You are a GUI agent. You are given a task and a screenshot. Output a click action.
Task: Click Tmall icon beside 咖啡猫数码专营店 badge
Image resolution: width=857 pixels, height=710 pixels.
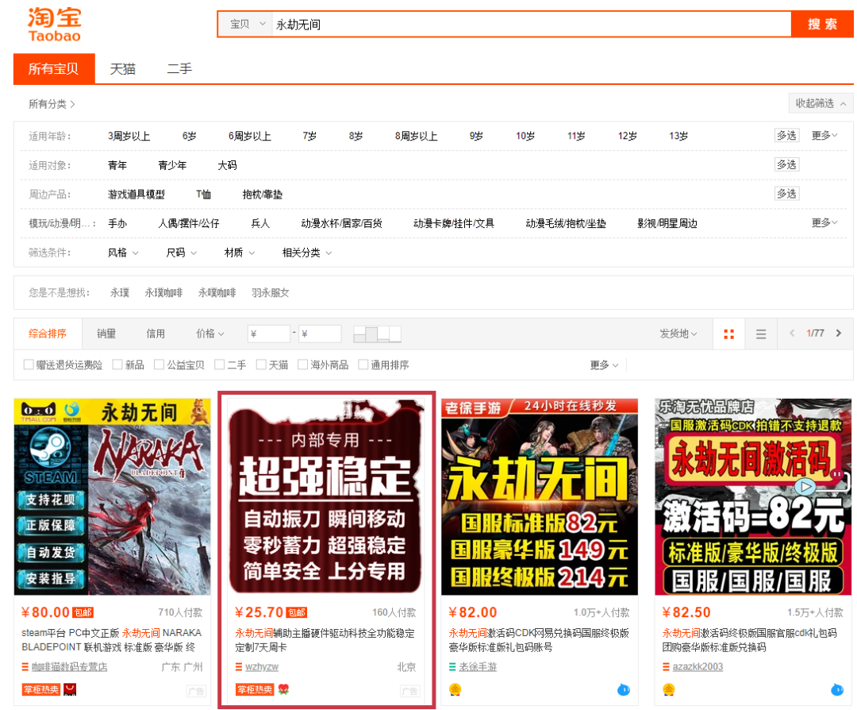point(70,689)
